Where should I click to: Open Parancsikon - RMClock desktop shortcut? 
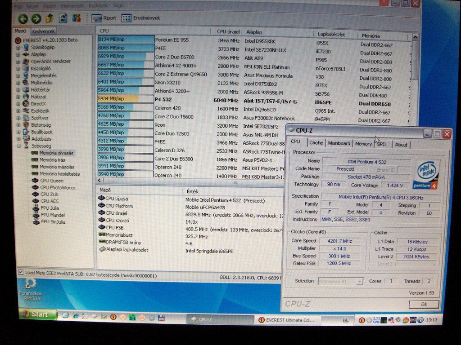pos(32,289)
